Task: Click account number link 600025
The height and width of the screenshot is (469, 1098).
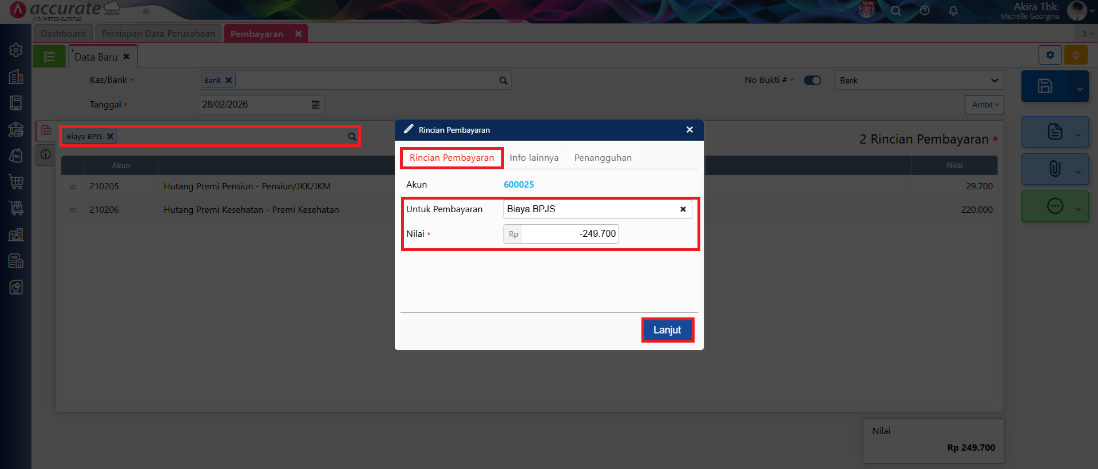Action: 518,185
